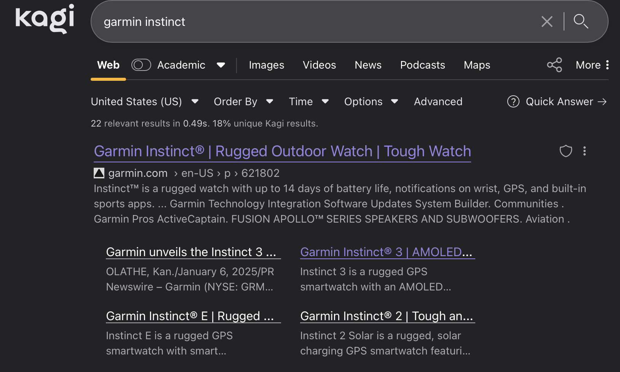Click into the garmin instinct search field
620x372 pixels.
(x=305, y=22)
